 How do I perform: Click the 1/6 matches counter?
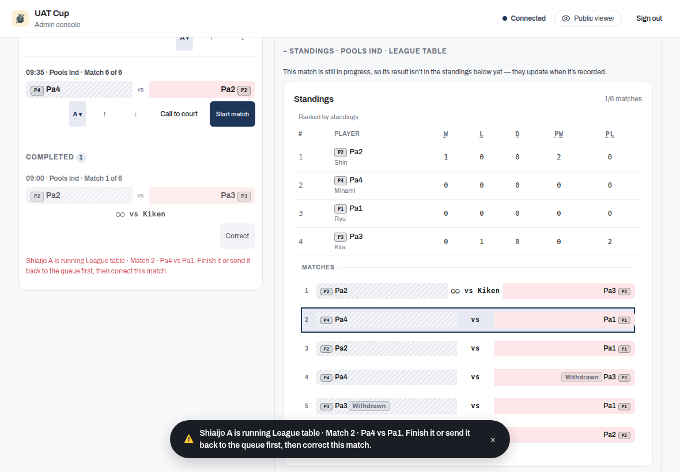click(x=623, y=99)
